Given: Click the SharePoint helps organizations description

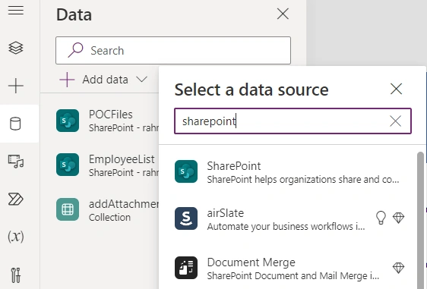Looking at the screenshot, I should pos(303,180).
